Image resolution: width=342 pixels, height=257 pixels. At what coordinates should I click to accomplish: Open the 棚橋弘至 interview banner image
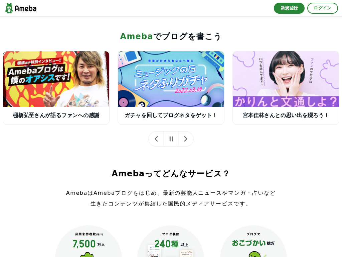56,79
